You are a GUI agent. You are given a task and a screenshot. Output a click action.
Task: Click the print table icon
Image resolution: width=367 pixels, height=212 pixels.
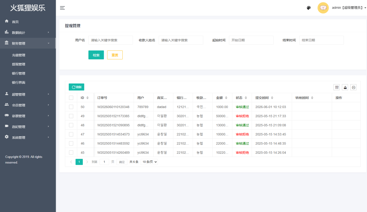click(353, 87)
